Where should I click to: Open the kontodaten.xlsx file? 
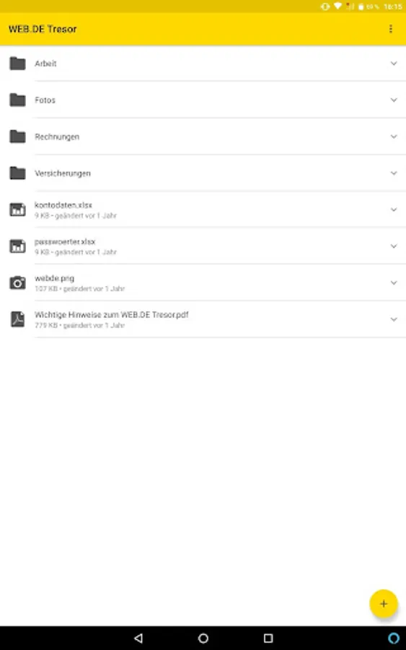203,209
